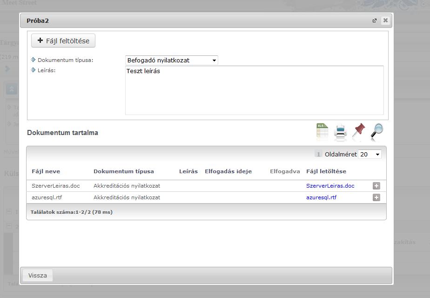Click the Fájl feltöltése upload button
The image size is (430, 298).
(63, 41)
